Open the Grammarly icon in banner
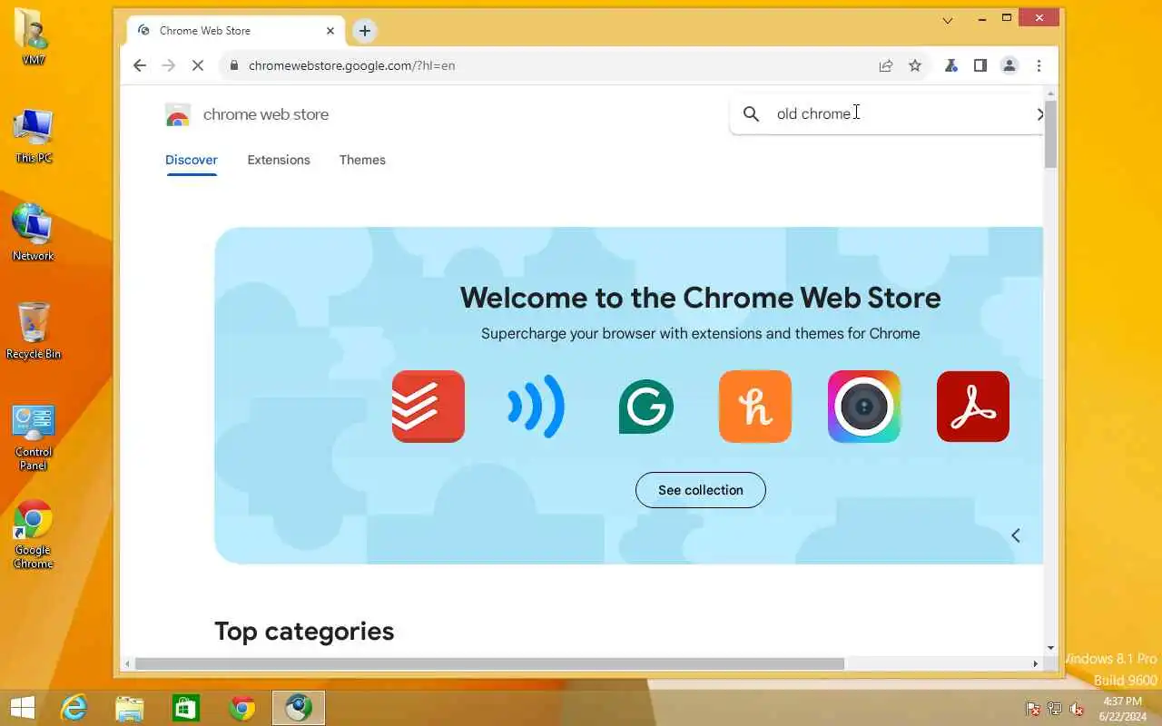Viewport: 1162px width, 726px height. [646, 407]
